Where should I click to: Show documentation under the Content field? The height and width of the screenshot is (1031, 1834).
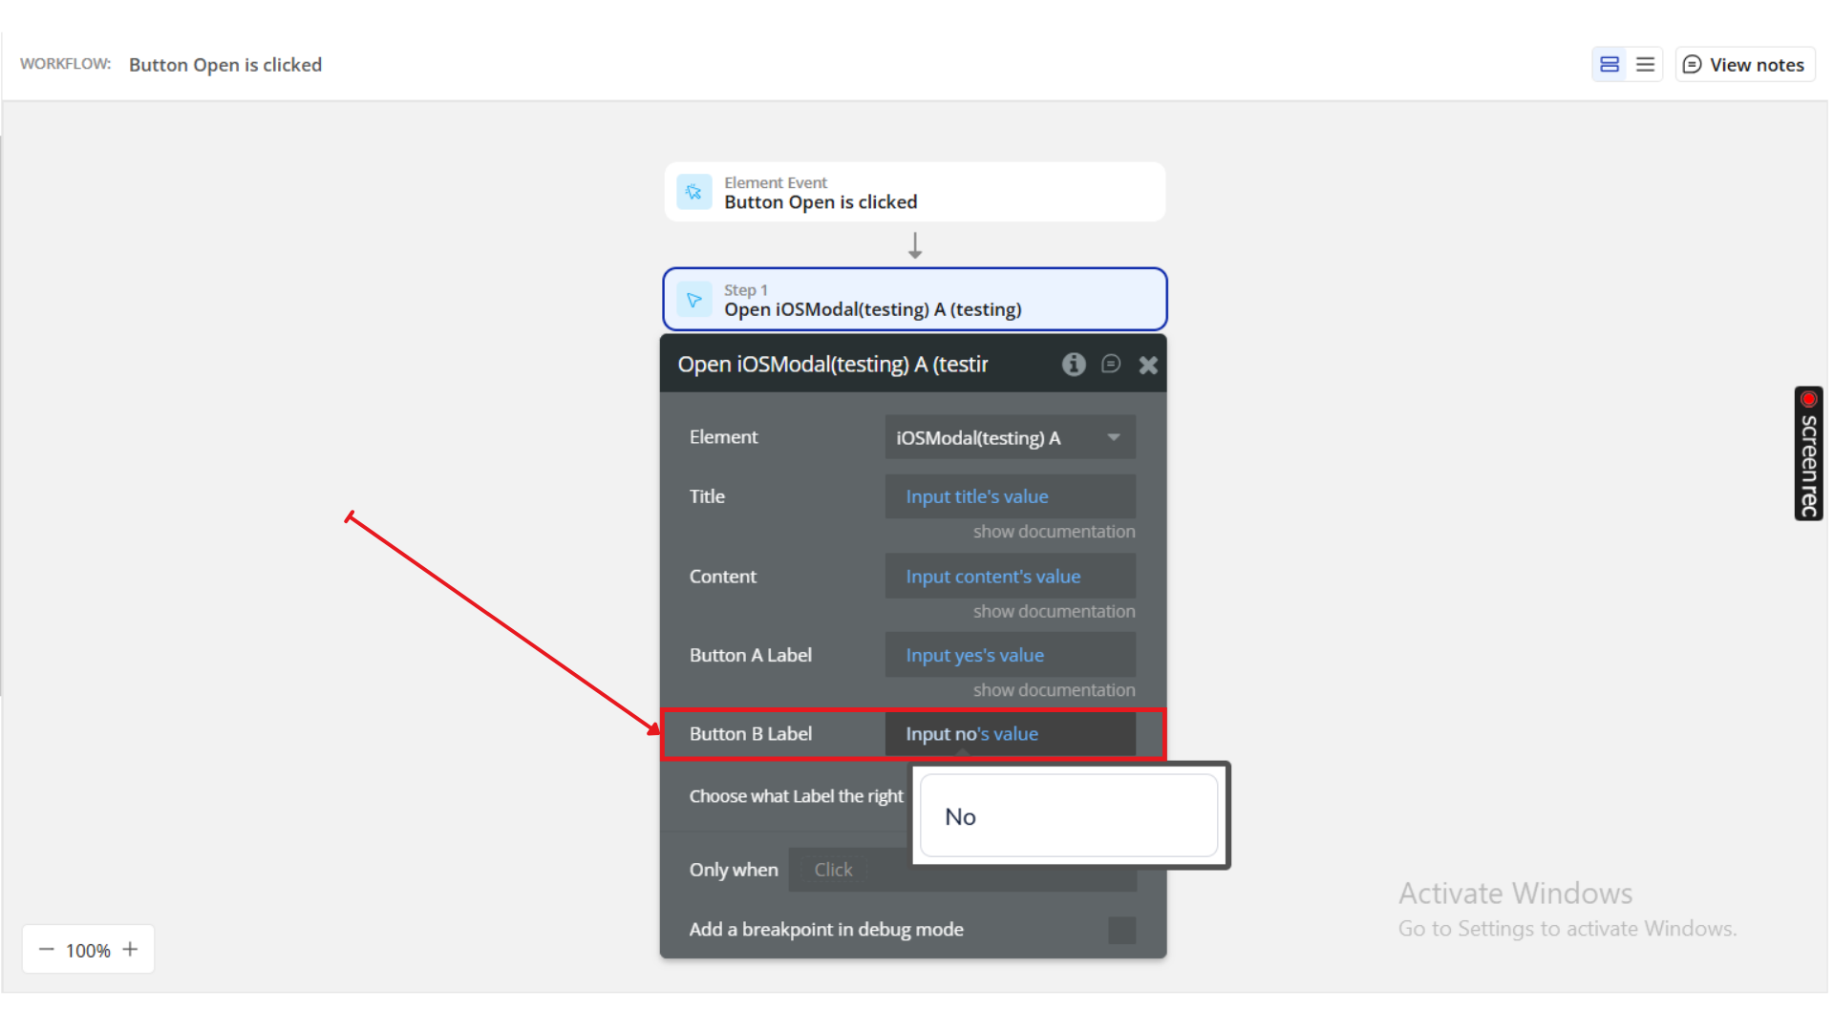pyautogui.click(x=1054, y=611)
